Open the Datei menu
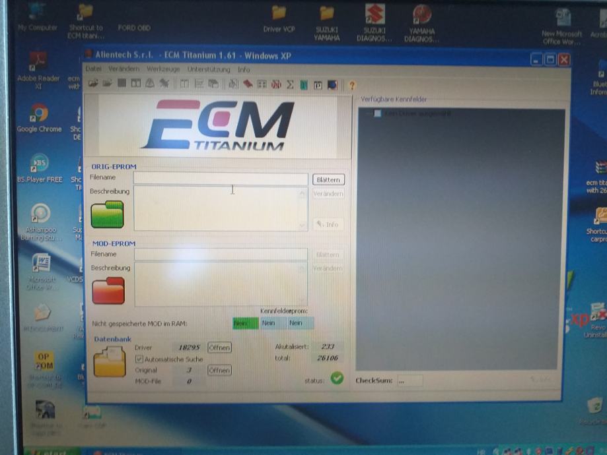Image resolution: width=607 pixels, height=455 pixels. click(x=93, y=69)
